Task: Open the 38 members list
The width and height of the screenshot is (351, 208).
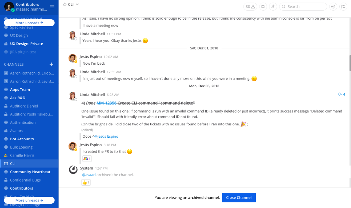Action: pos(250,7)
